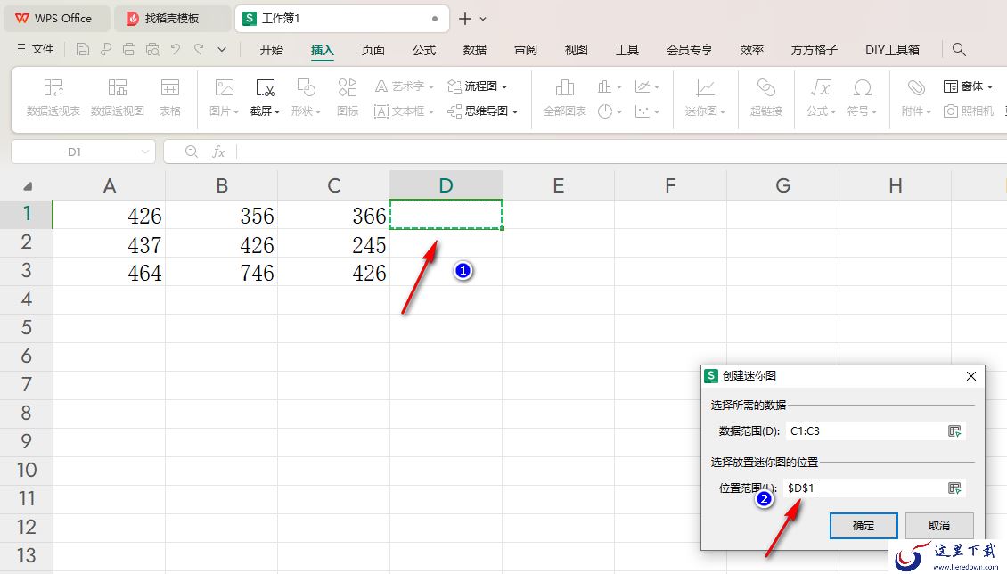Click the formula bar zoom lookup icon
The height and width of the screenshot is (574, 1007).
click(x=191, y=152)
